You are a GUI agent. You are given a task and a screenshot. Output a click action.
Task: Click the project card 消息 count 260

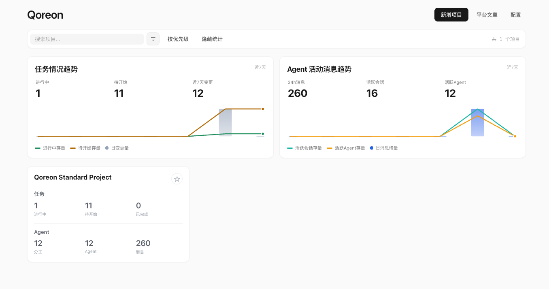pyautogui.click(x=143, y=243)
